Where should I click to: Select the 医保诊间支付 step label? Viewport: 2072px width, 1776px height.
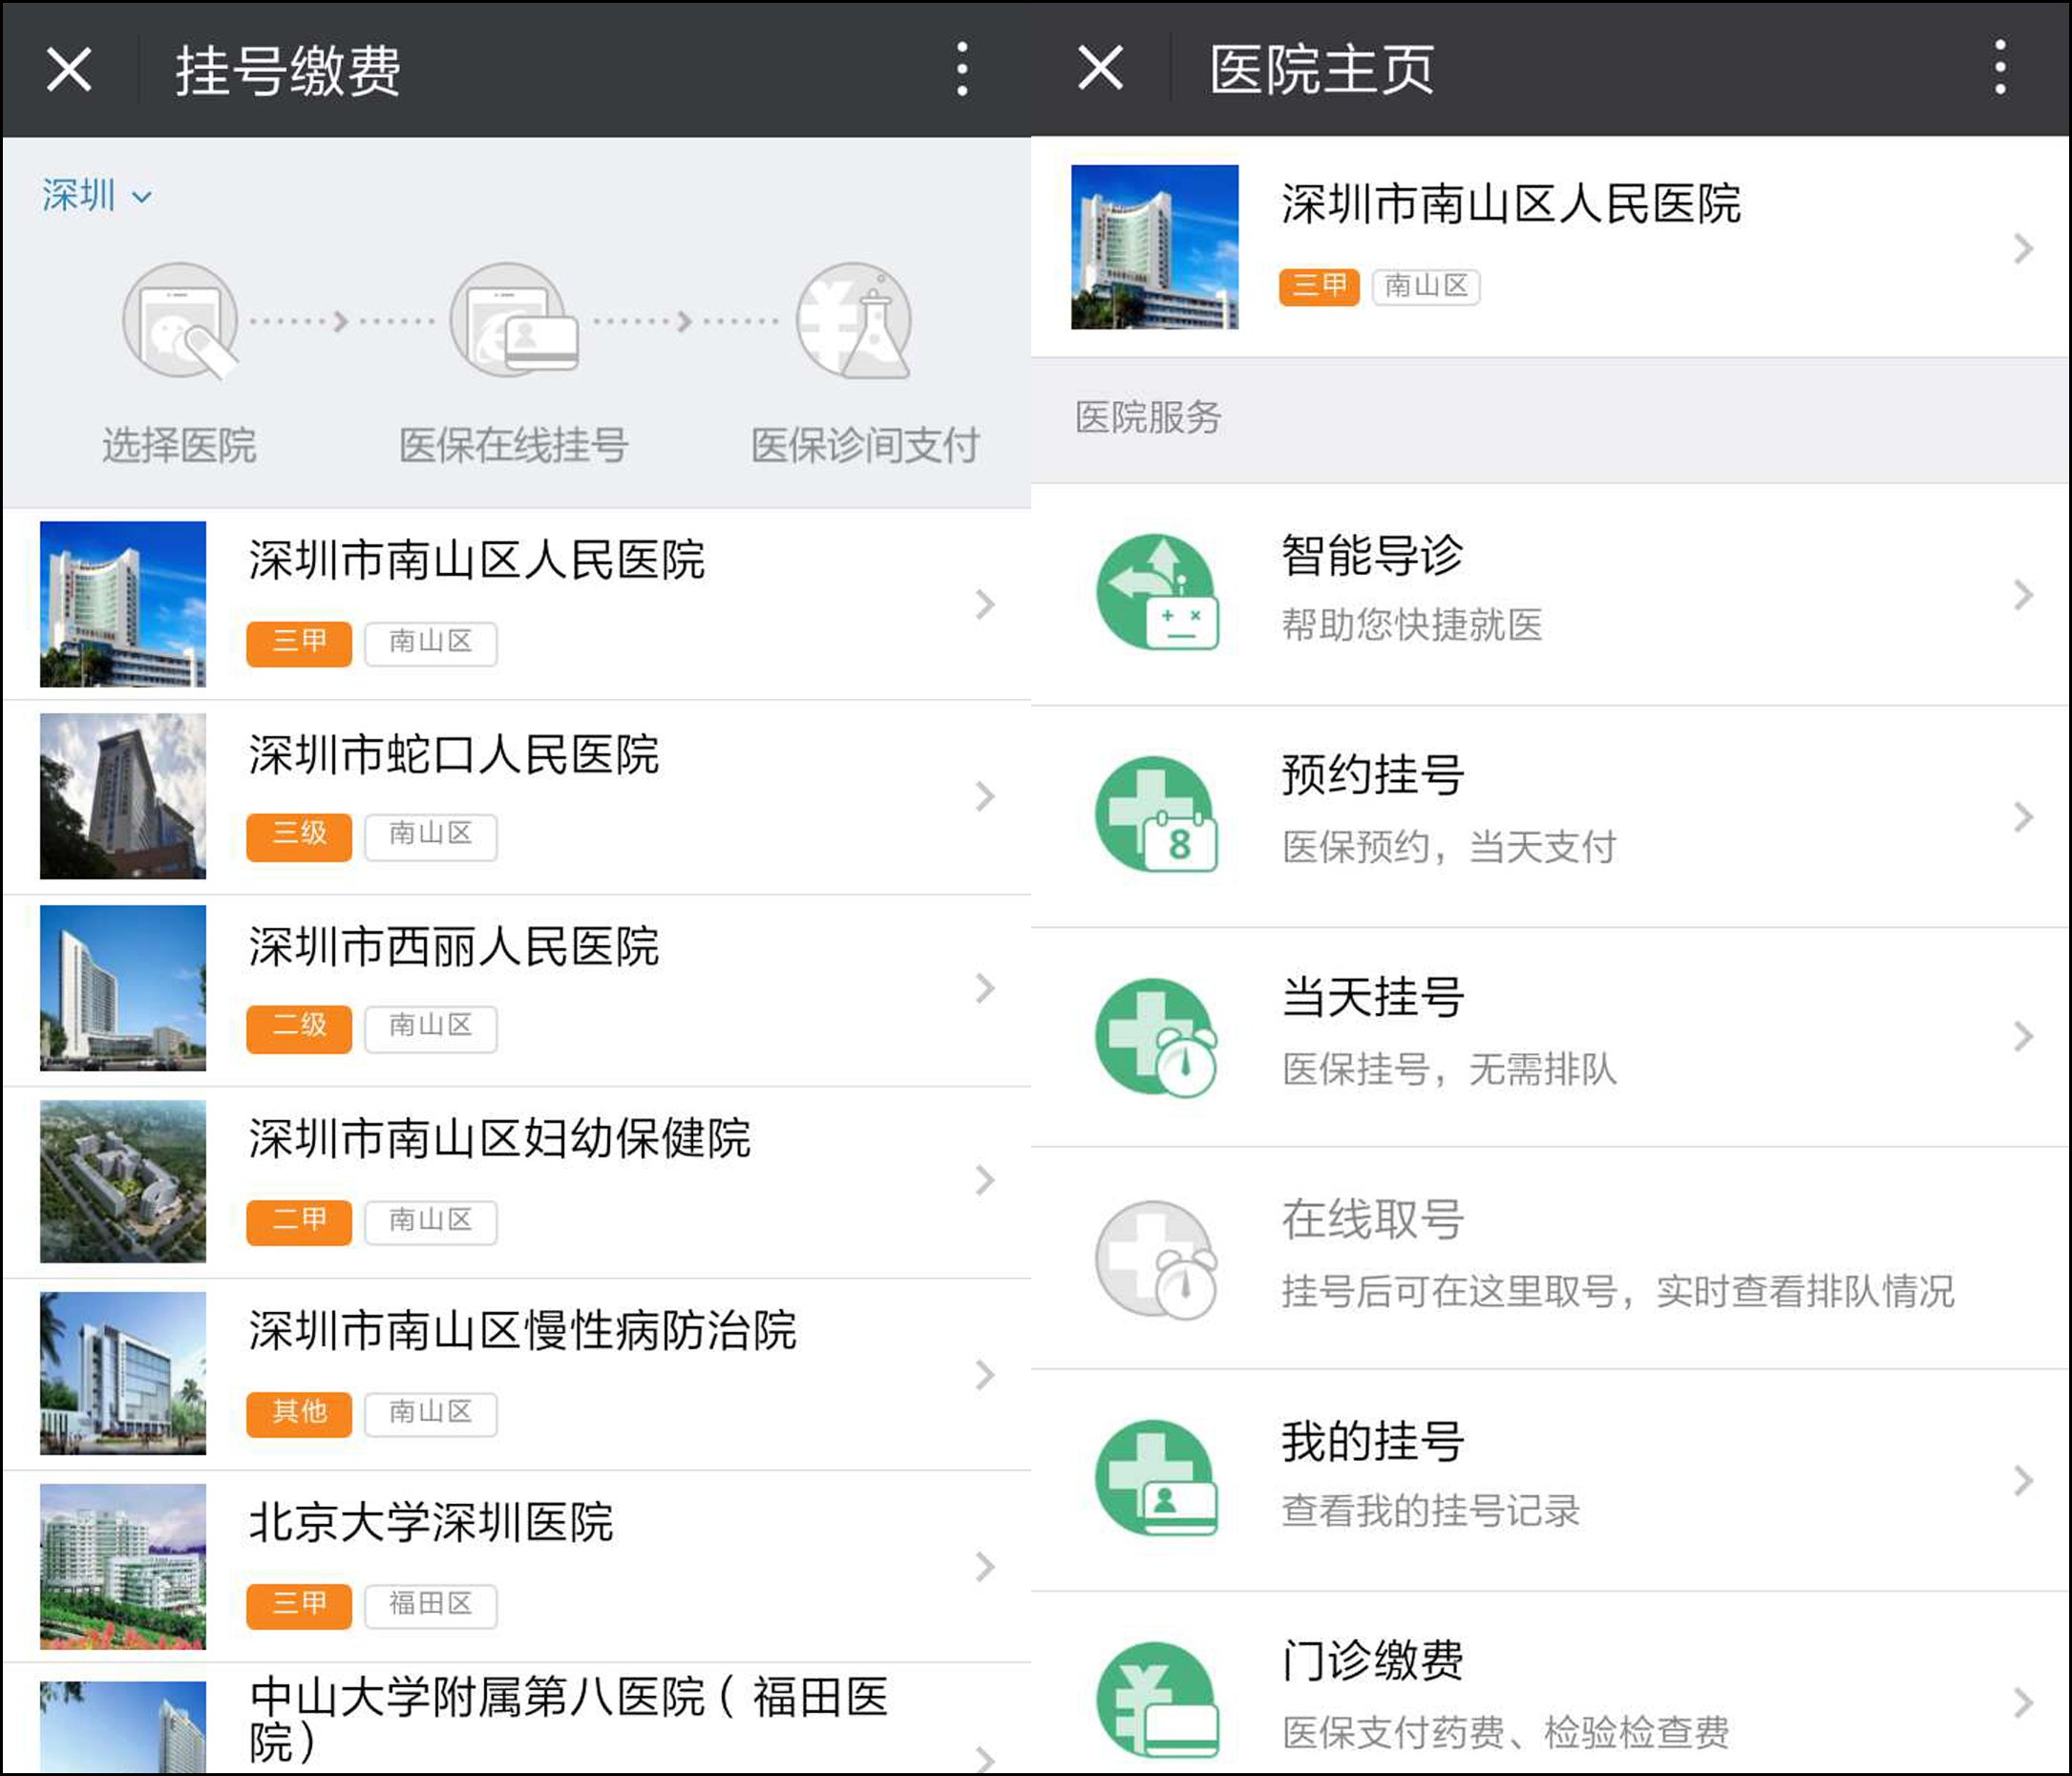click(865, 445)
